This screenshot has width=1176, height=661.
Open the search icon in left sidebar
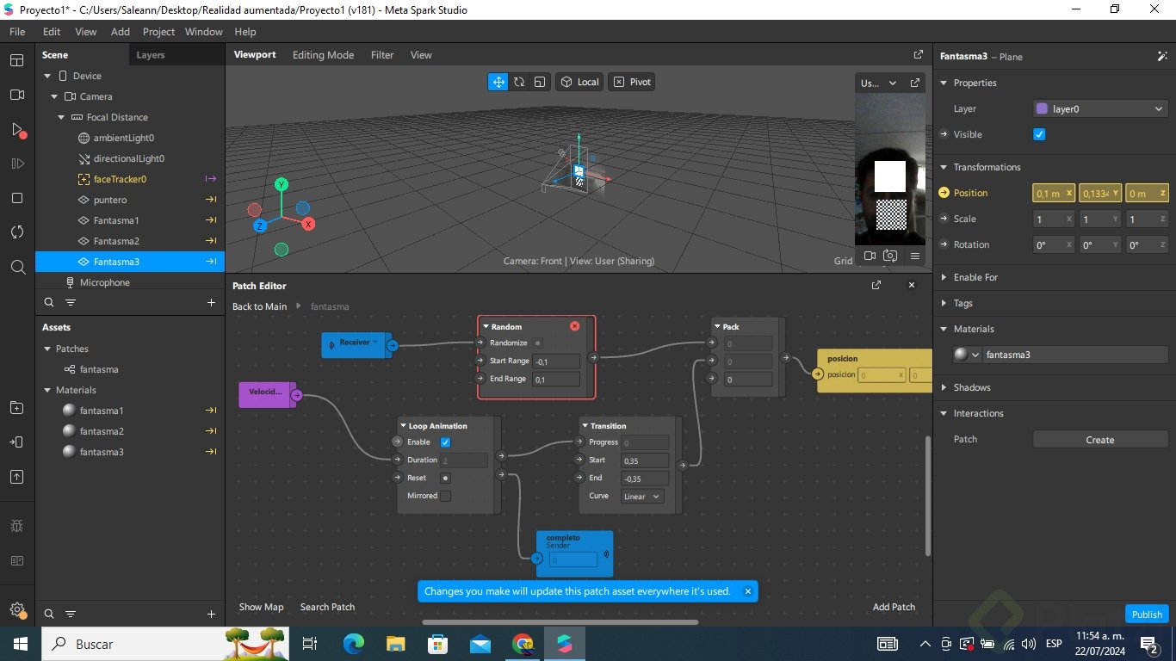[17, 267]
